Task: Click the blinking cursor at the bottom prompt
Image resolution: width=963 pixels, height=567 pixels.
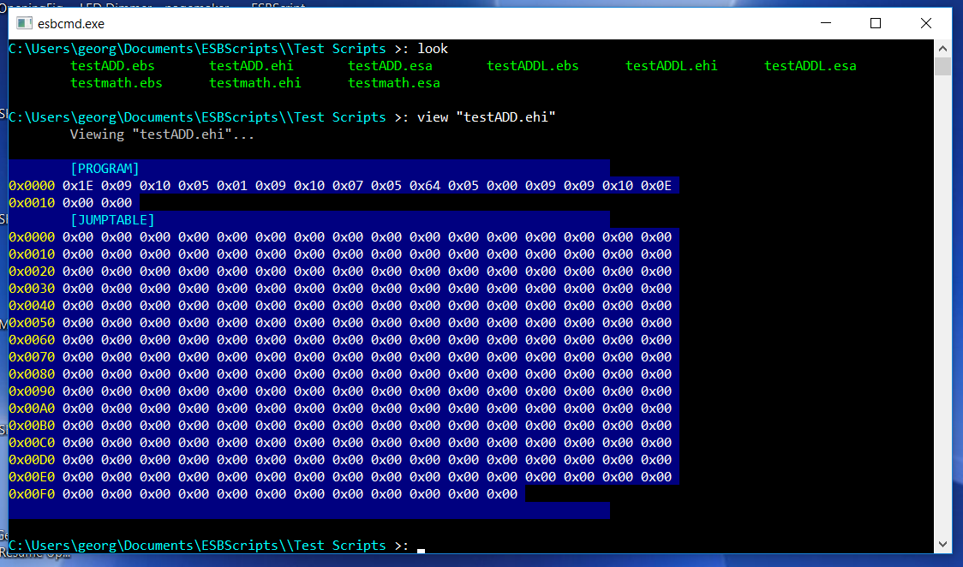Action: coord(421,549)
